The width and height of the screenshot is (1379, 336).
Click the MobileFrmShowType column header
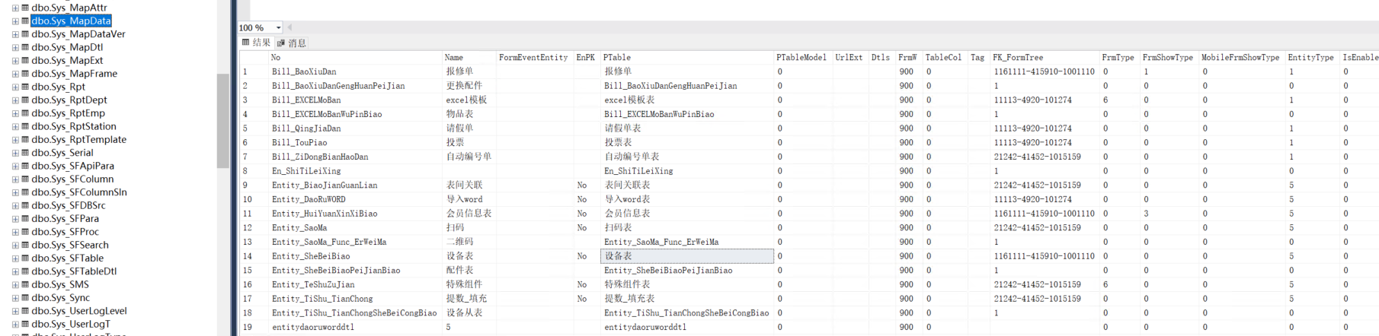tap(1241, 57)
